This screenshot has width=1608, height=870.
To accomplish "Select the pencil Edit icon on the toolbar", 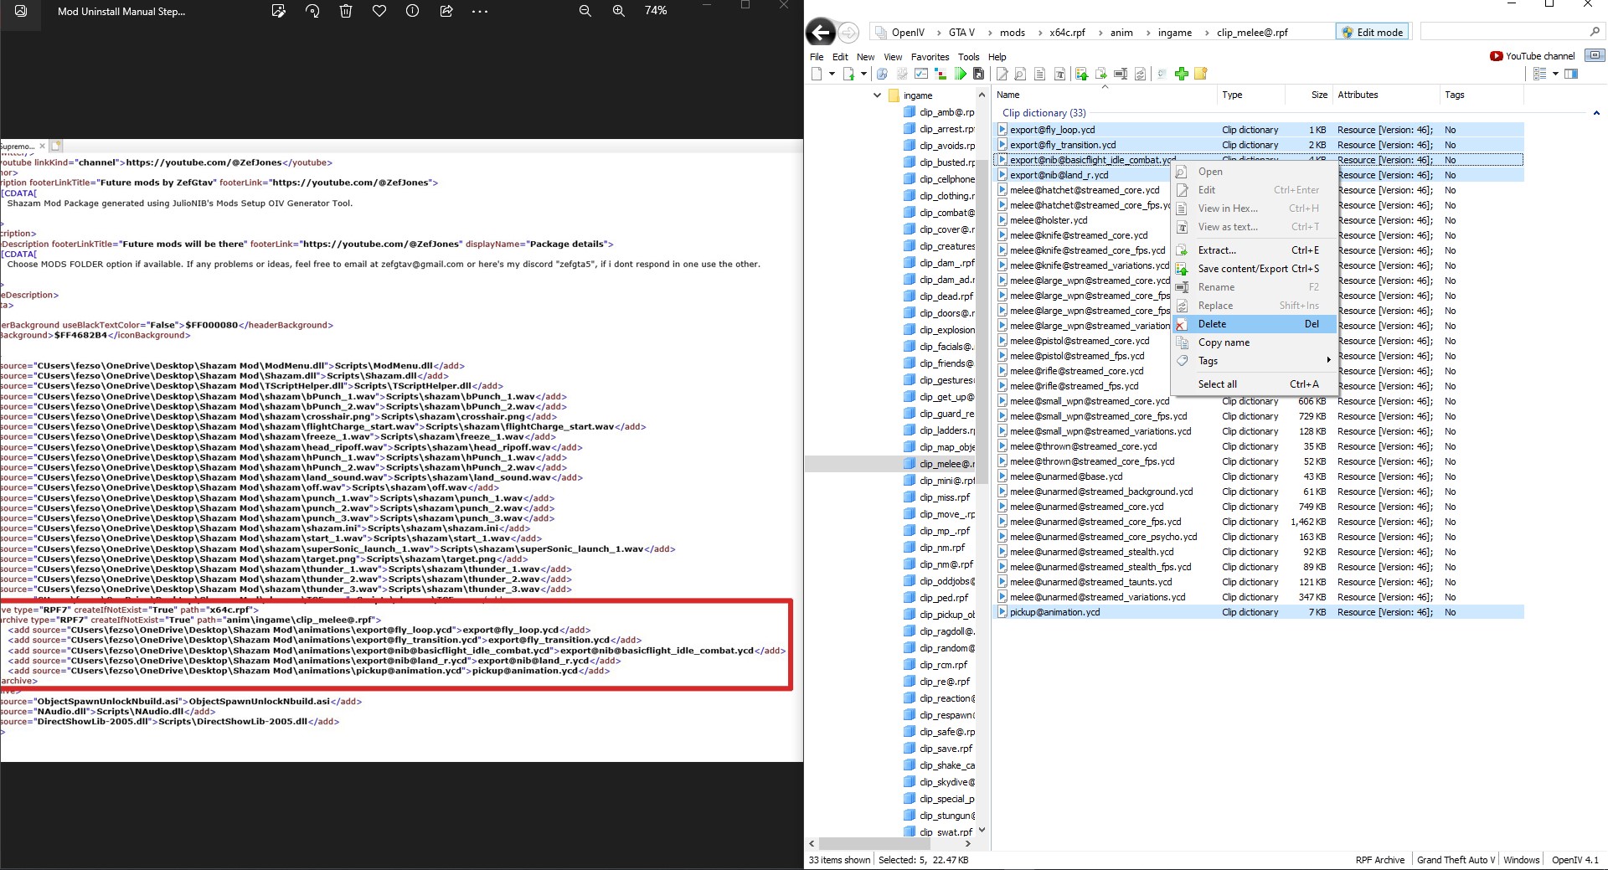I will (1002, 74).
